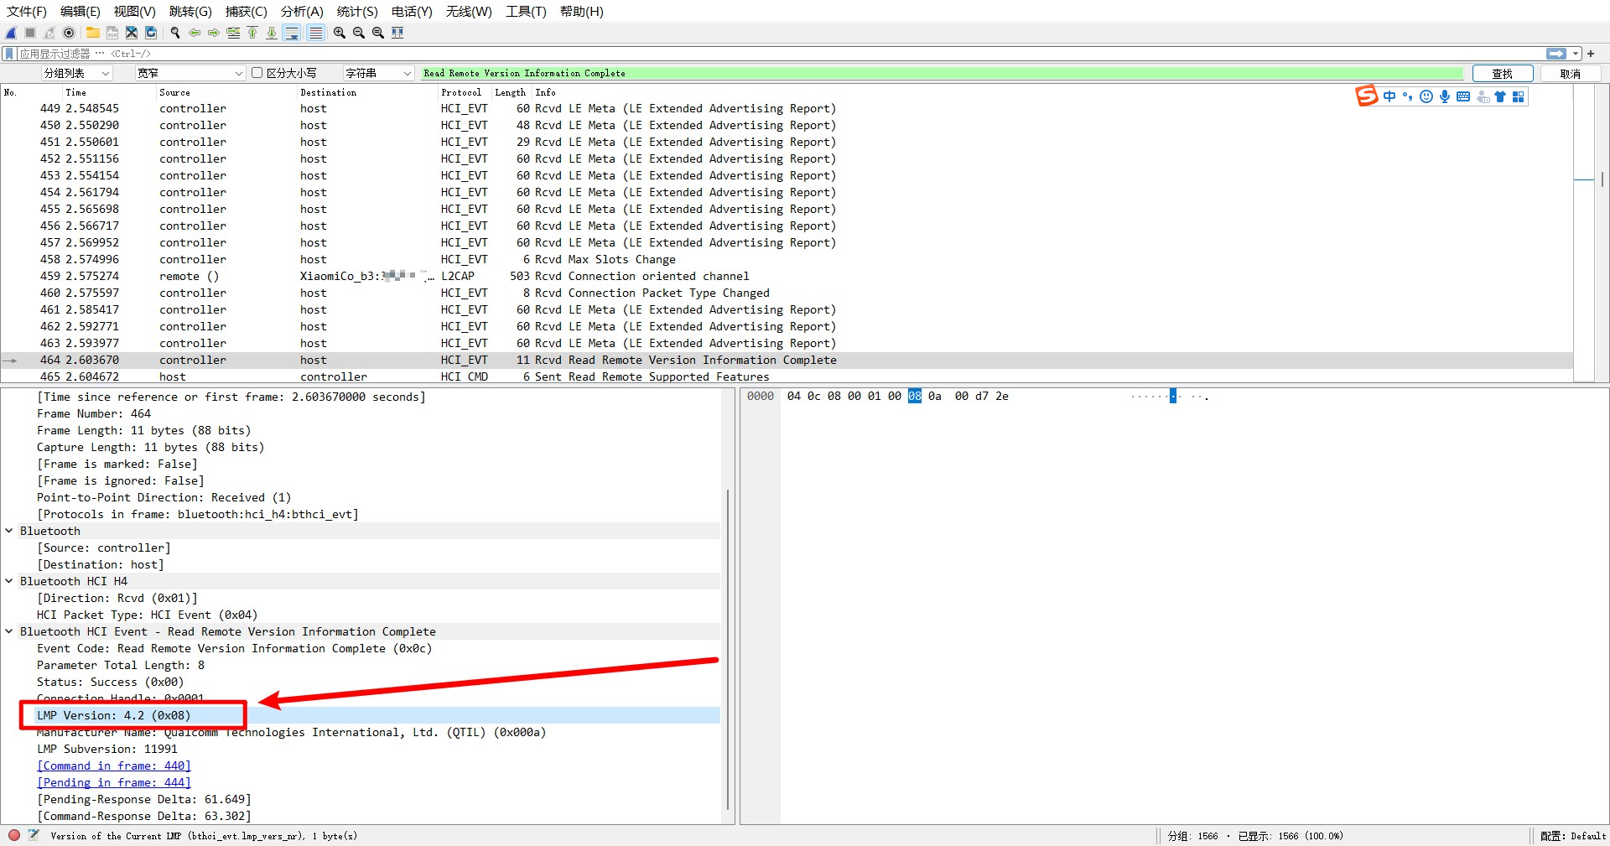Click the display filter bookmark icon

(x=9, y=54)
